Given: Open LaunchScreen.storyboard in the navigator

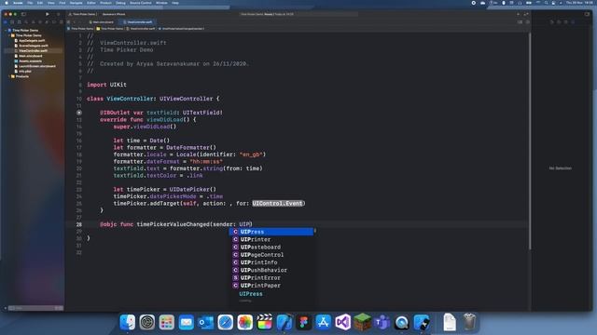Looking at the screenshot, I should pos(37,66).
